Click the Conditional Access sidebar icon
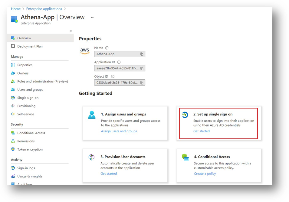This screenshot has width=289, height=202. (x=13, y=133)
